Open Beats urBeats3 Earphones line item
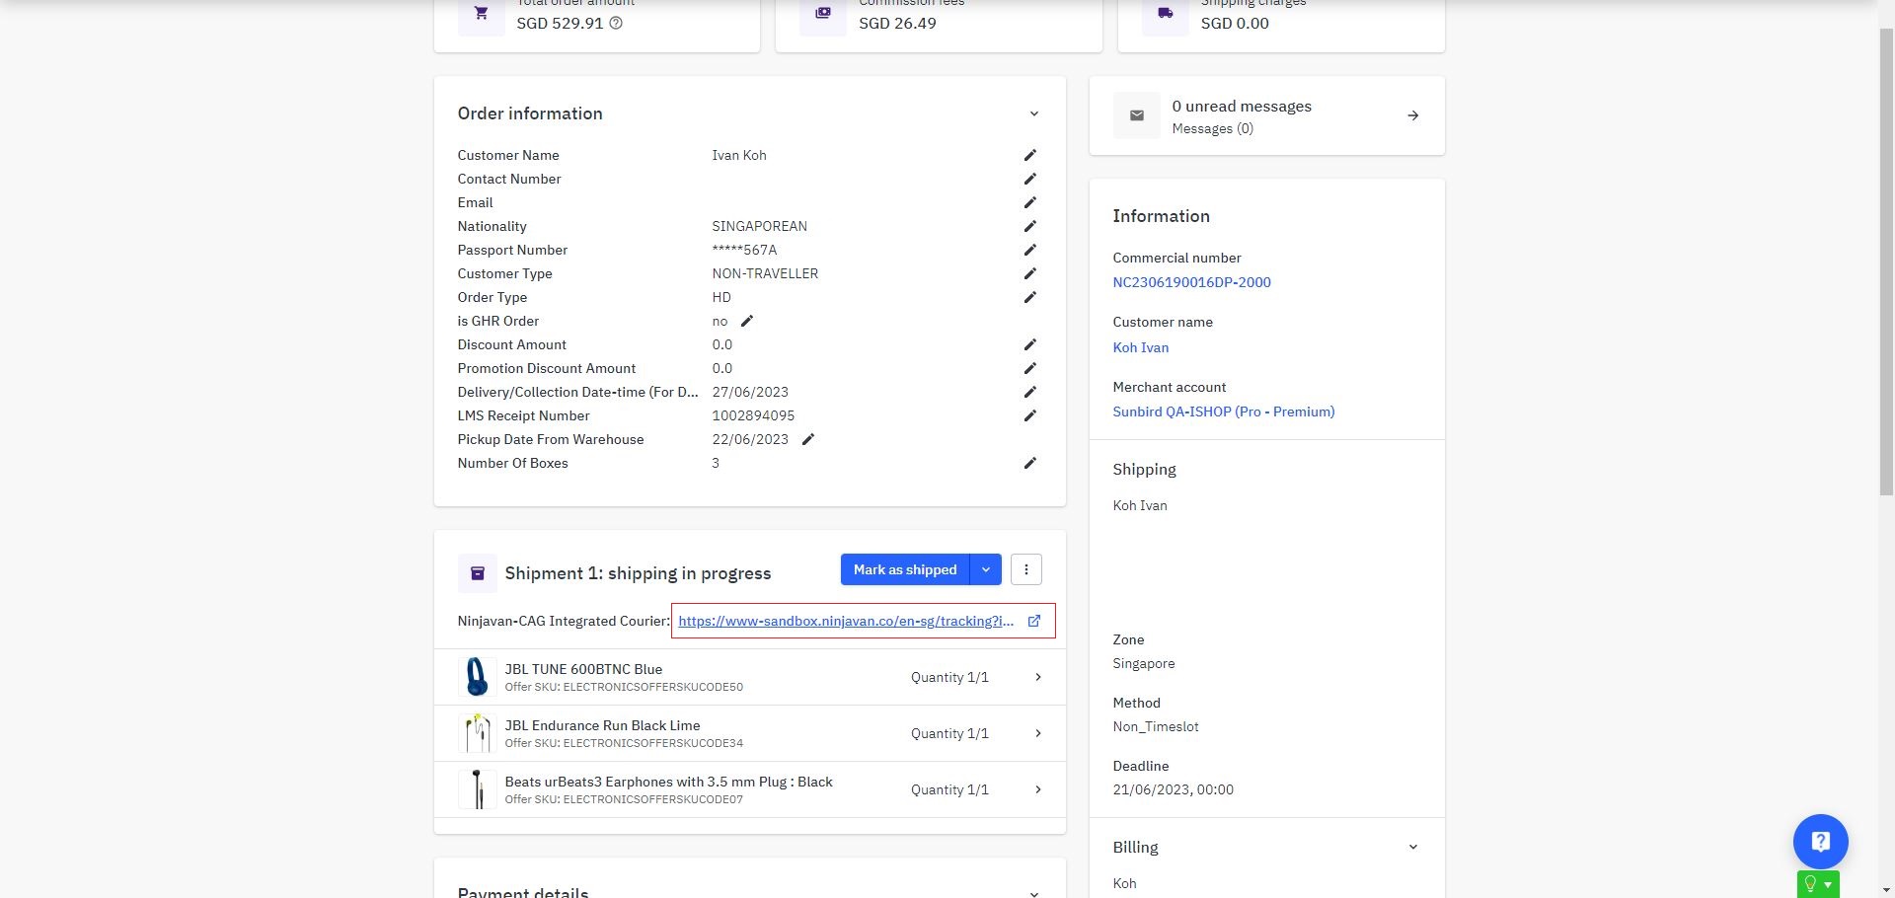Image resolution: width=1895 pixels, height=898 pixels. [x=1037, y=789]
